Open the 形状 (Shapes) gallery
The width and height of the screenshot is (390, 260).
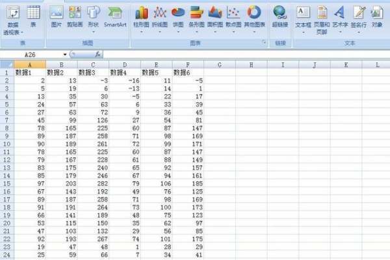click(x=93, y=19)
